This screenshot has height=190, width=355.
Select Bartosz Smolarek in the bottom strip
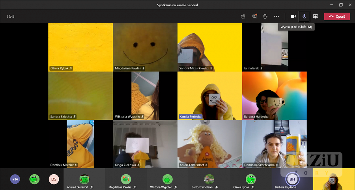[209, 179]
